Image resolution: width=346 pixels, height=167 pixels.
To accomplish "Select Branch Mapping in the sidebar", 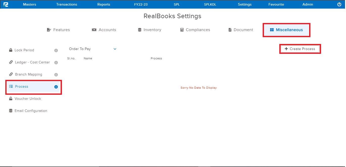I will coord(28,75).
